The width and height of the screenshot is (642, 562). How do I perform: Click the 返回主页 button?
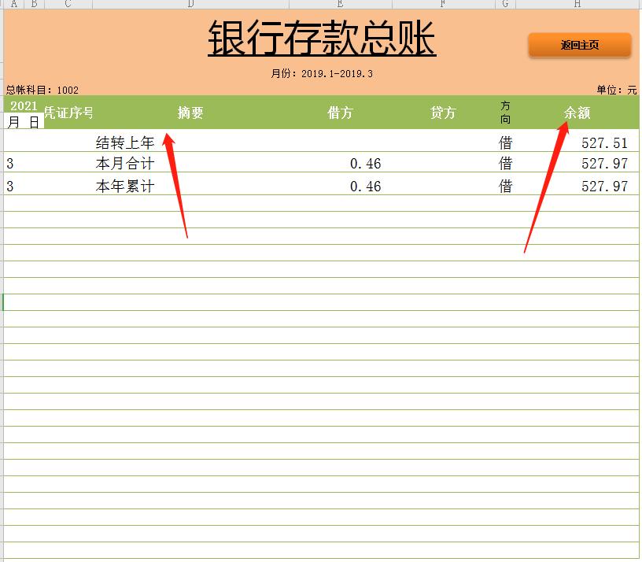(x=581, y=46)
